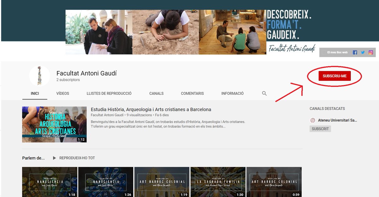Click the grey SUBSCRIT button

[320, 129]
